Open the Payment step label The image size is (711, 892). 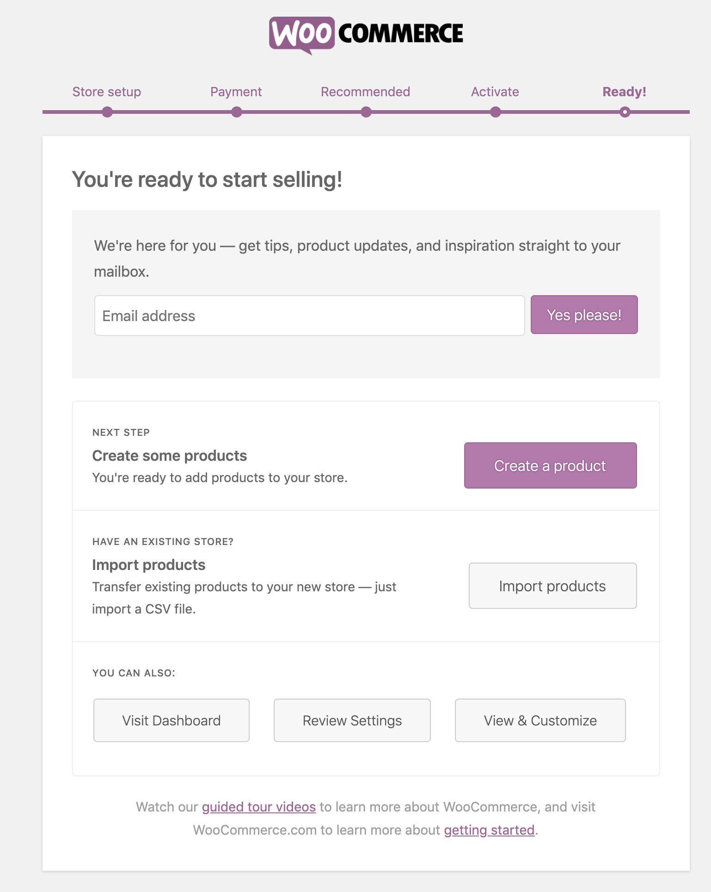[x=236, y=92]
